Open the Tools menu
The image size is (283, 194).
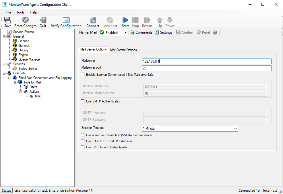click(20, 12)
